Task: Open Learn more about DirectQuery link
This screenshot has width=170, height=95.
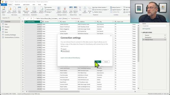Action: [x=70, y=58]
